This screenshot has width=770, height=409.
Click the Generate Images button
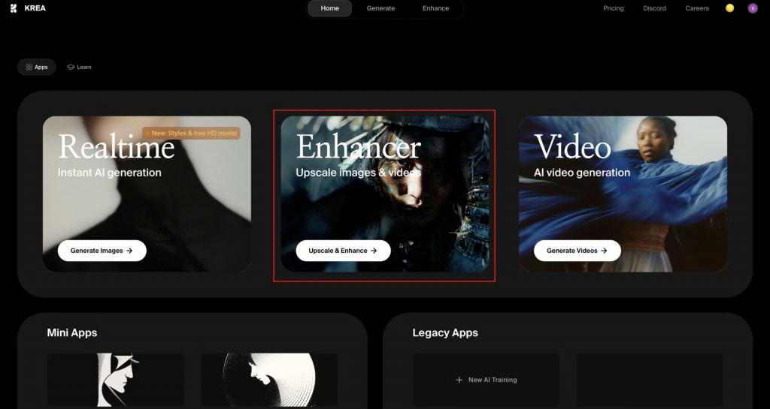(102, 251)
